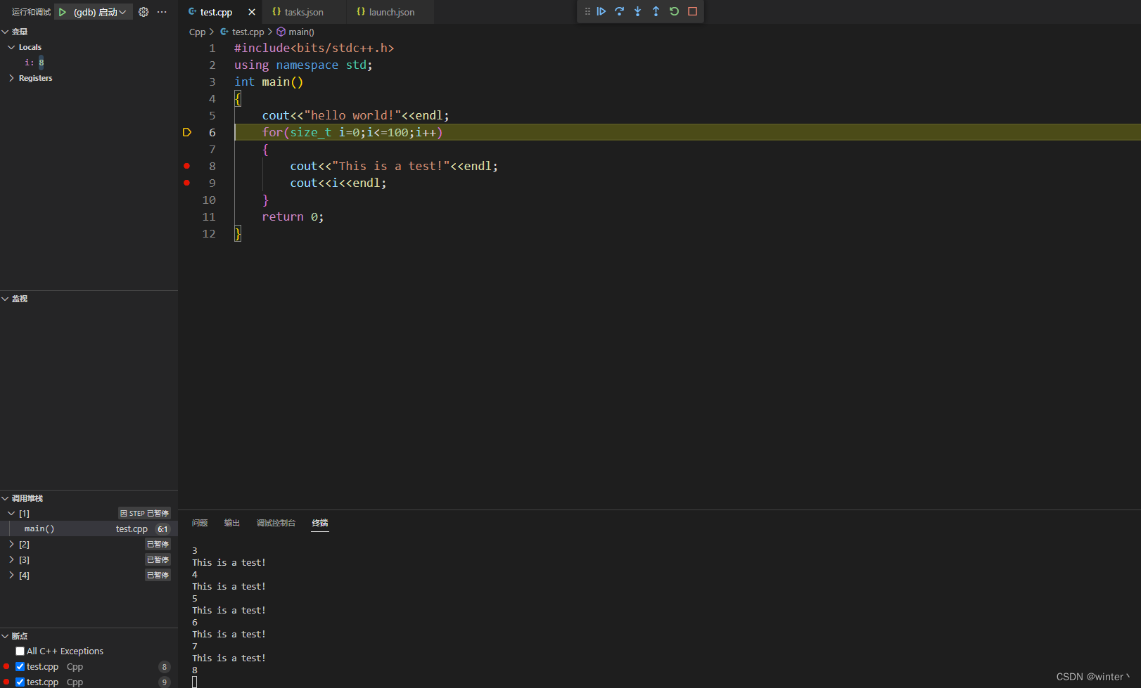Click main() in breadcrumb path

point(301,32)
